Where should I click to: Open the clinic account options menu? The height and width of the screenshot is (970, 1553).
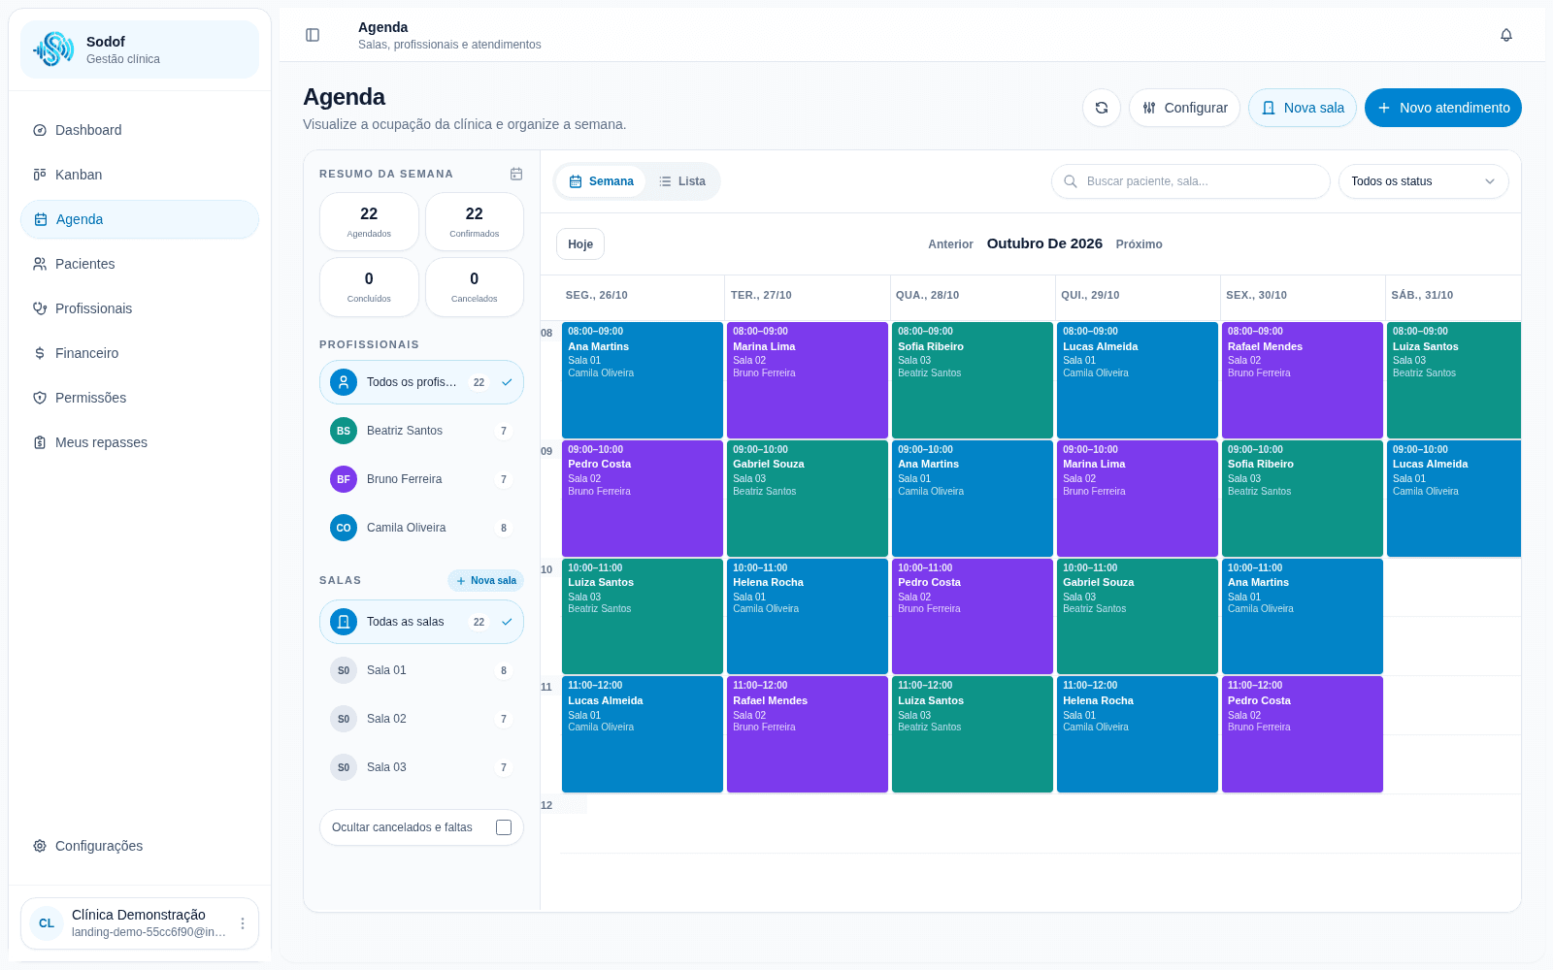coord(243,923)
